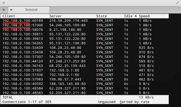Select client 192.168.0.100:39813

click(23, 39)
